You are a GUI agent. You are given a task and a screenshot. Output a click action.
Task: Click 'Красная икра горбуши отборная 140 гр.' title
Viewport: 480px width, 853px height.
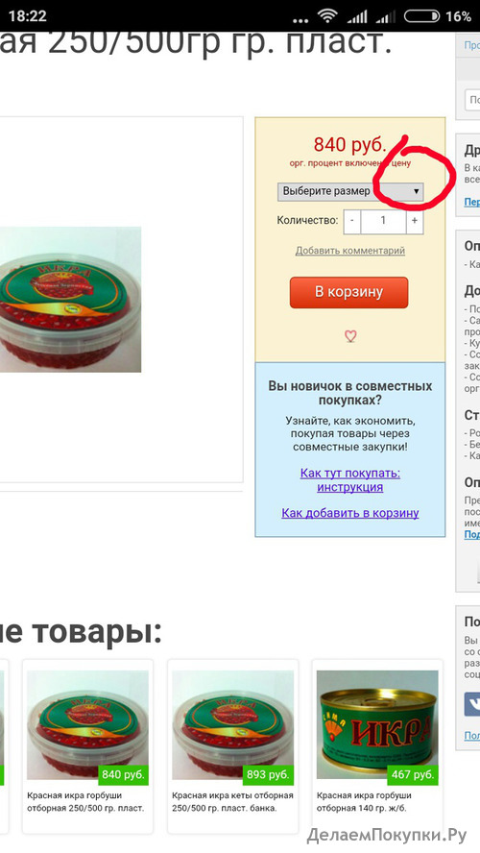[363, 802]
